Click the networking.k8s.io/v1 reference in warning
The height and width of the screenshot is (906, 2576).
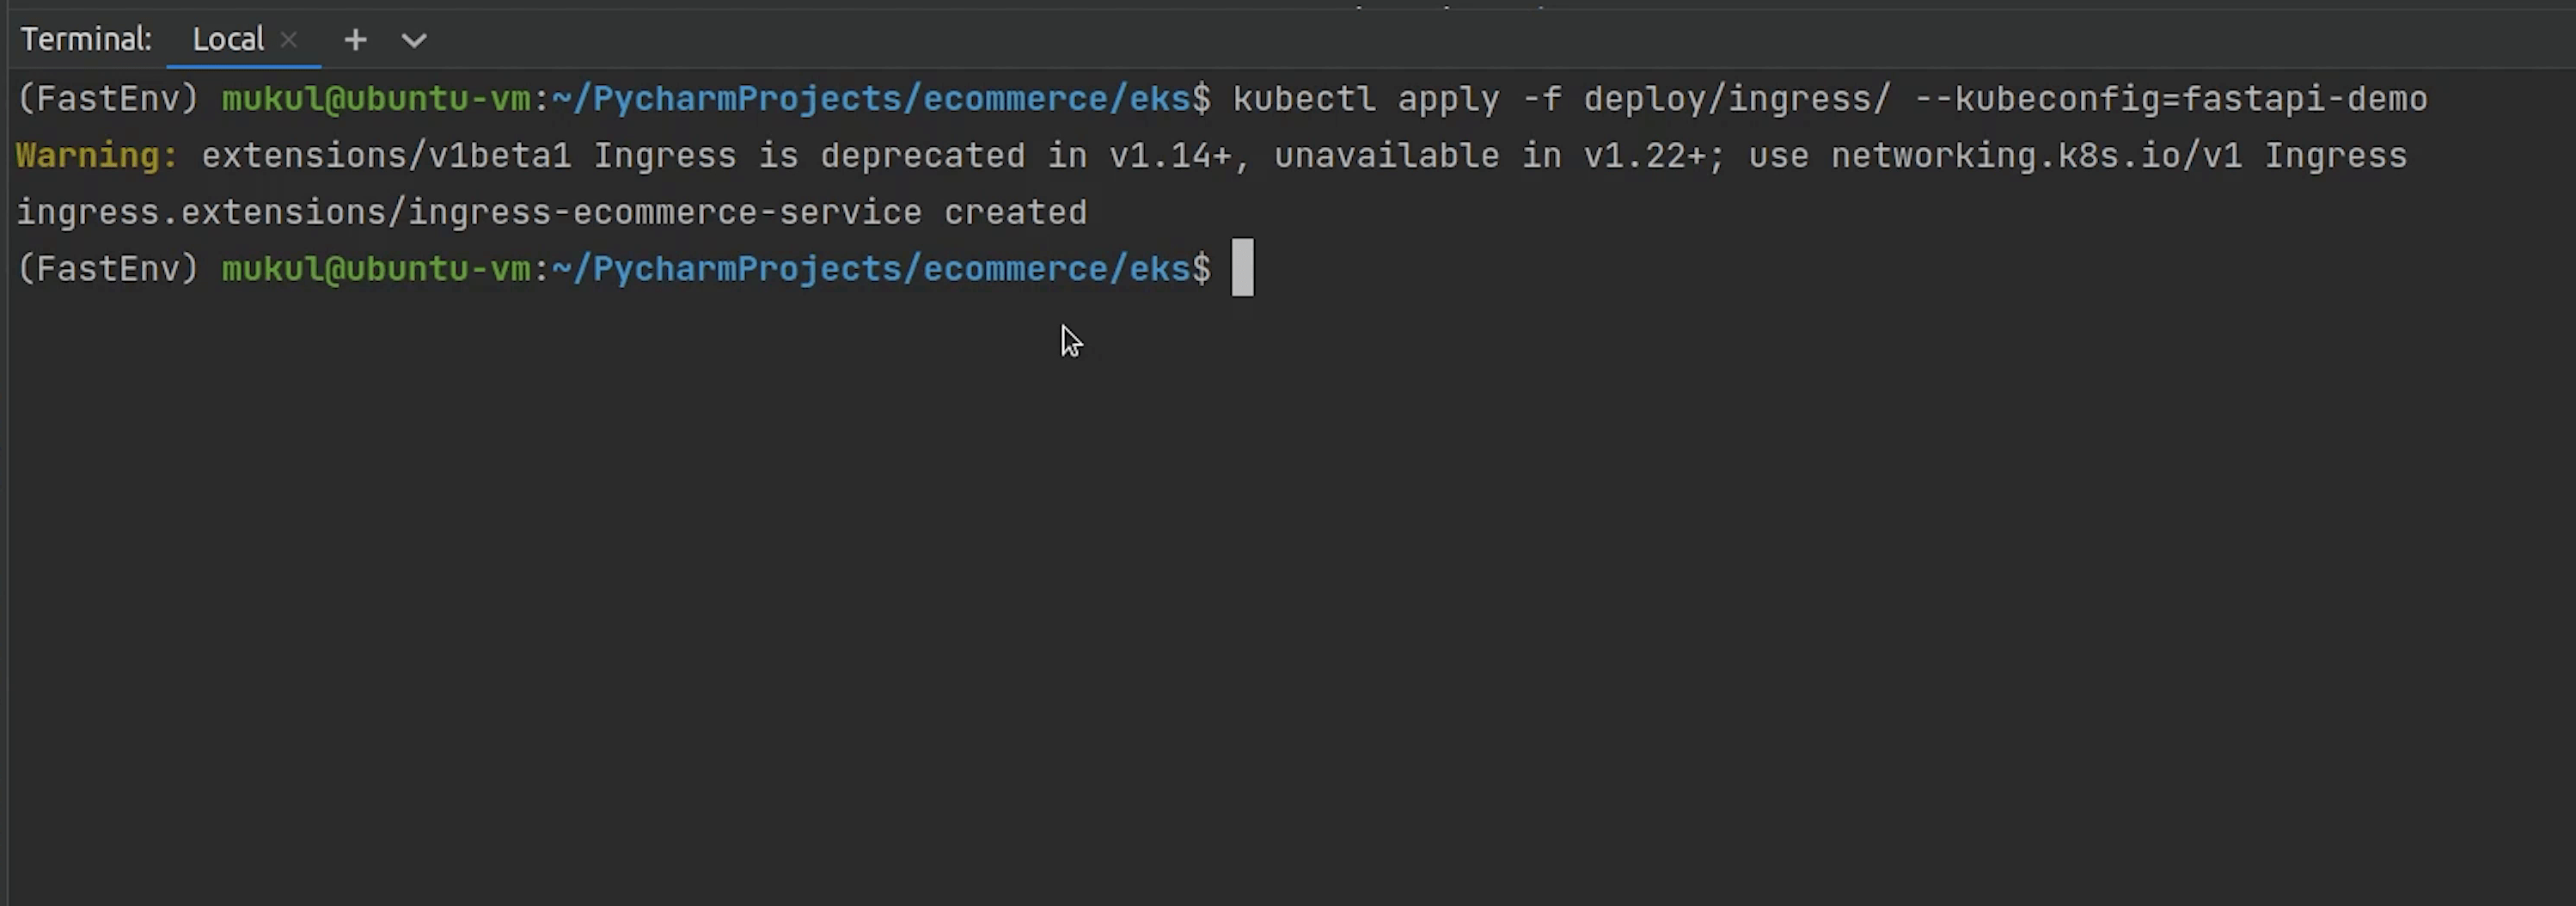[2036, 156]
